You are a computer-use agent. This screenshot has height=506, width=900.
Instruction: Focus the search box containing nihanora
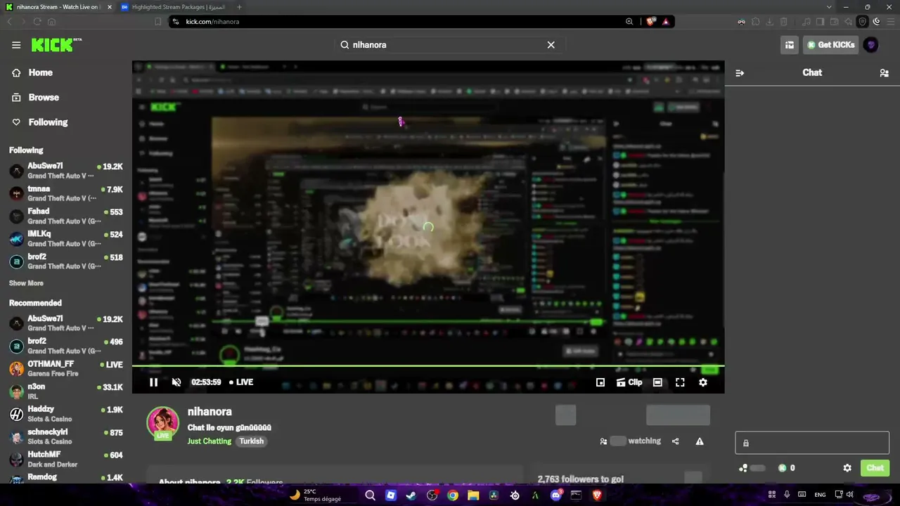click(x=449, y=45)
